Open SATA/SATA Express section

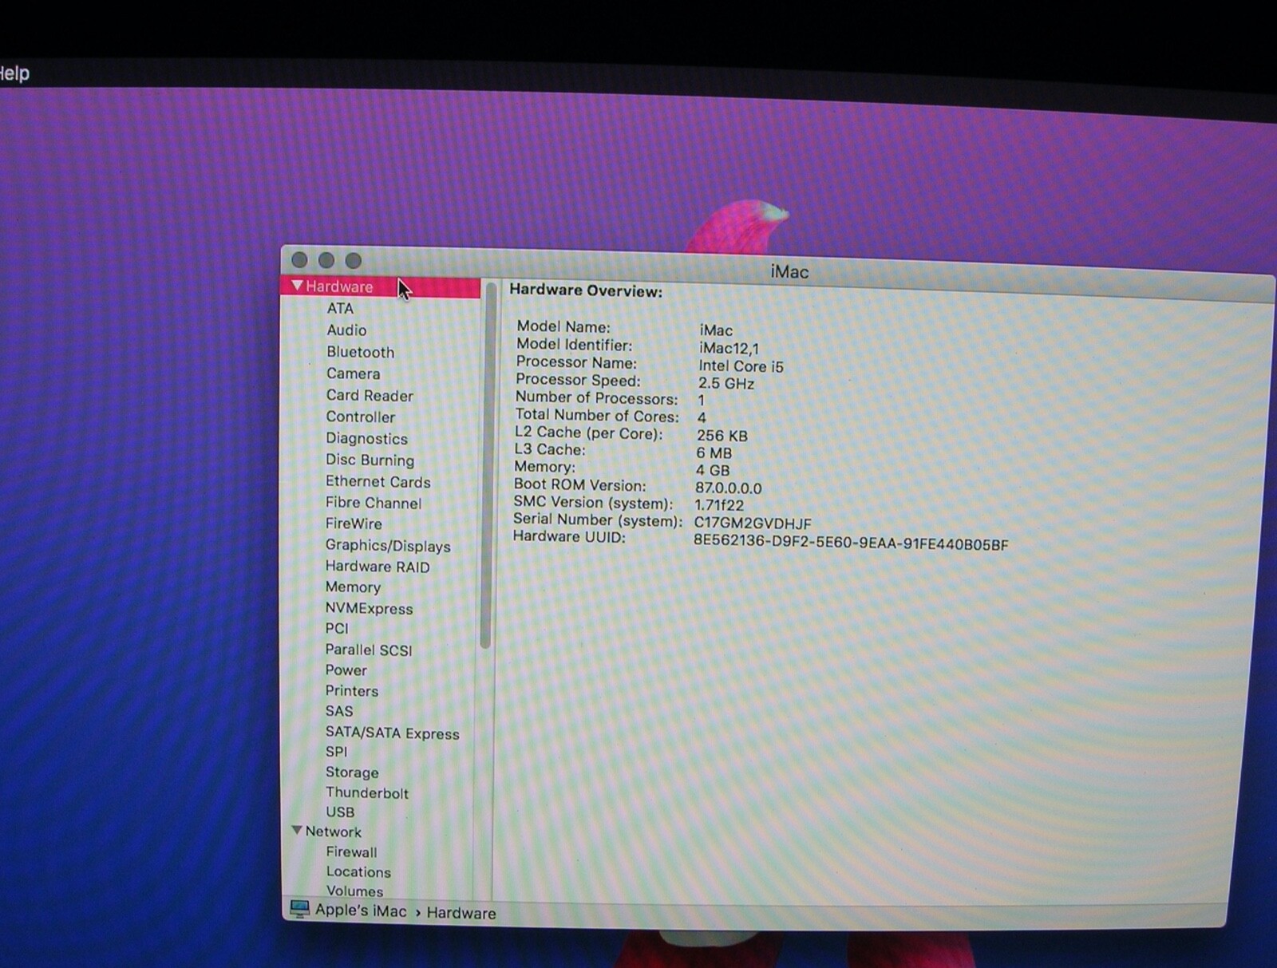point(392,733)
